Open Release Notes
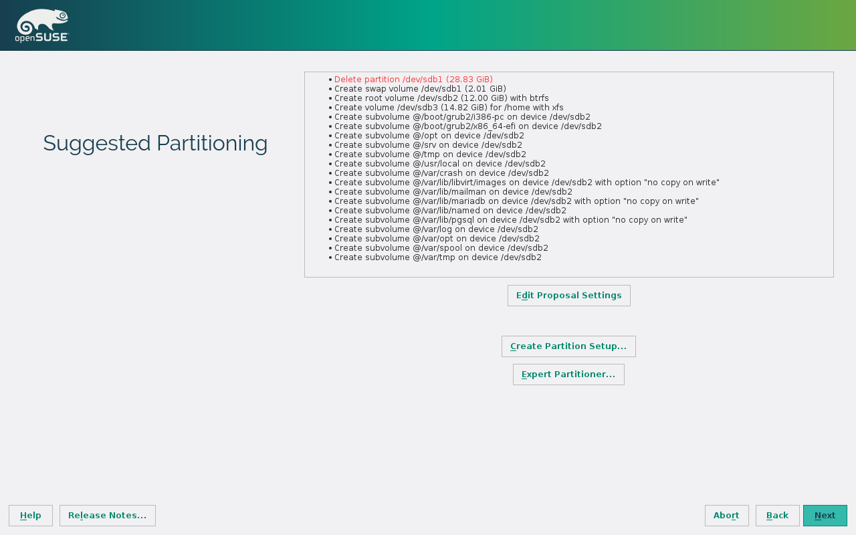Image resolution: width=856 pixels, height=535 pixels. 107,516
